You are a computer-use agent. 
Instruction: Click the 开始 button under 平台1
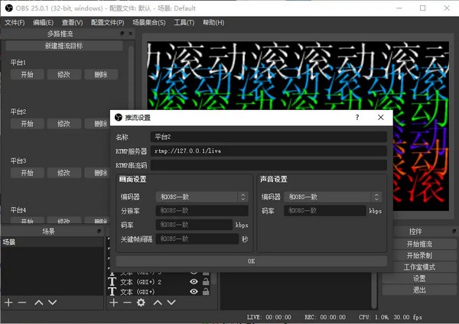tap(28, 74)
